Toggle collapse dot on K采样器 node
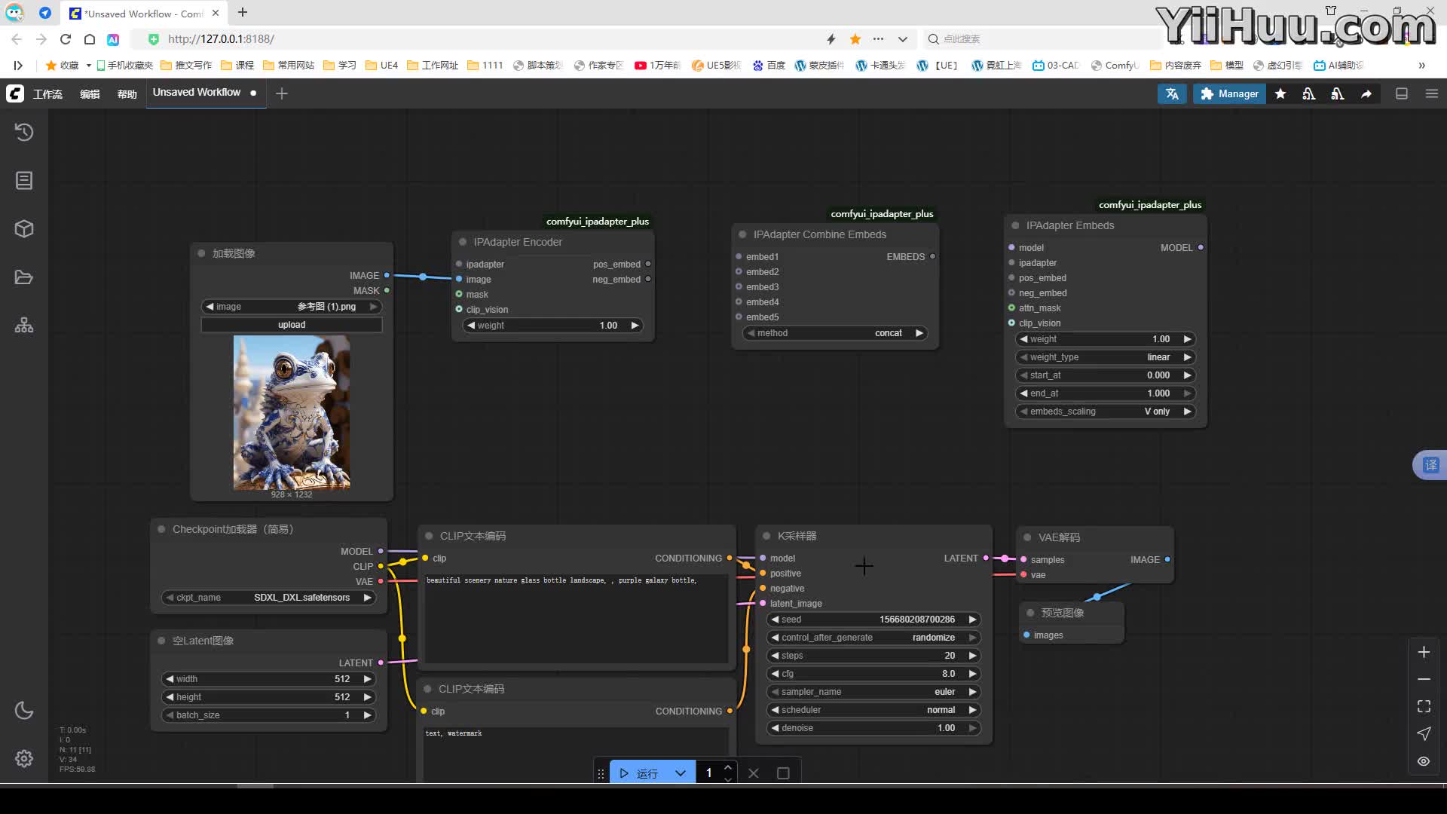Image resolution: width=1447 pixels, height=814 pixels. coord(766,536)
